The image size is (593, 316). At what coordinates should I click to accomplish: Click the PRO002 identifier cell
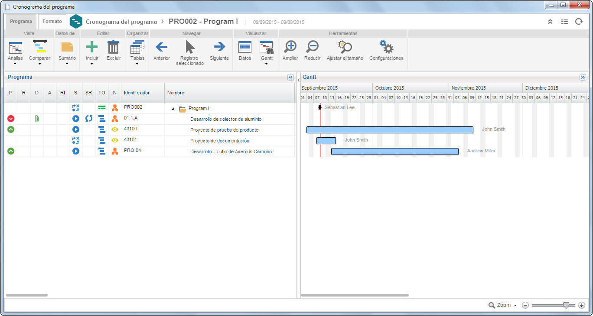click(x=143, y=108)
